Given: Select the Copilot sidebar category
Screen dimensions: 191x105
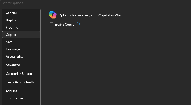Looking at the screenshot, I should [x=21, y=35].
